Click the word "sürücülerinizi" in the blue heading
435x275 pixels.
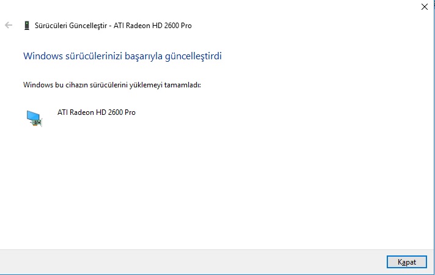93,56
